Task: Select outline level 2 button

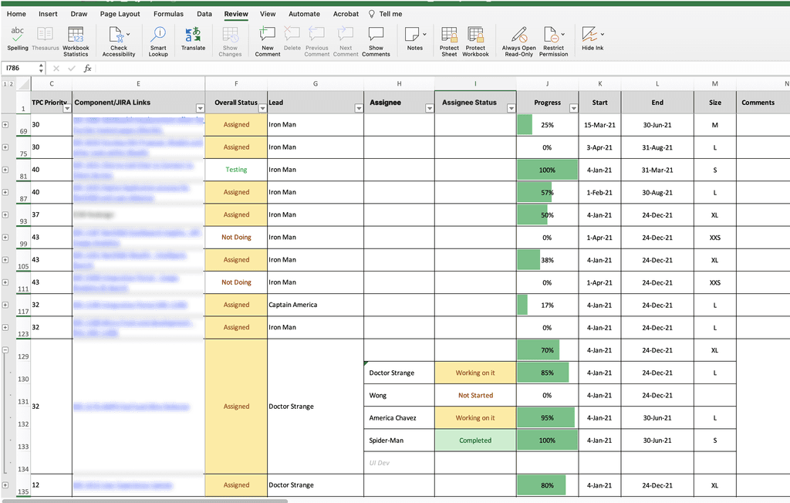Action: (12, 84)
